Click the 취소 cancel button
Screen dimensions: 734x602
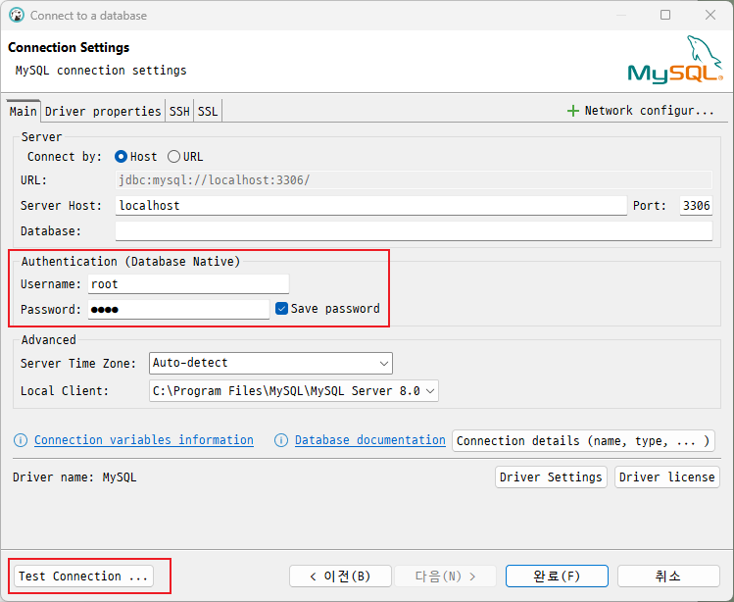(x=668, y=576)
